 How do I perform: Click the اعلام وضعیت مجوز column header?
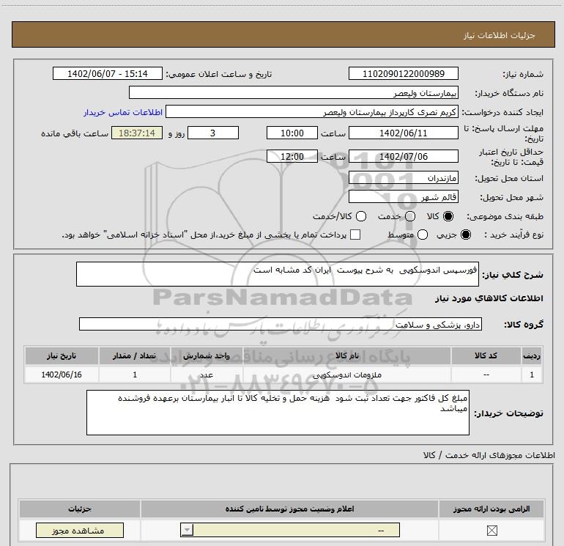(289, 509)
